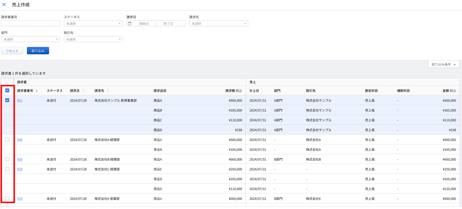Click the 終了日 date field
Image resolution: width=462 pixels, height=209 pixels.
click(x=168, y=24)
